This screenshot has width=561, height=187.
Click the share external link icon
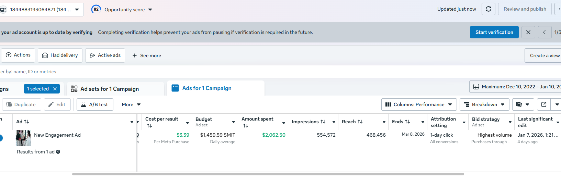[544, 104]
